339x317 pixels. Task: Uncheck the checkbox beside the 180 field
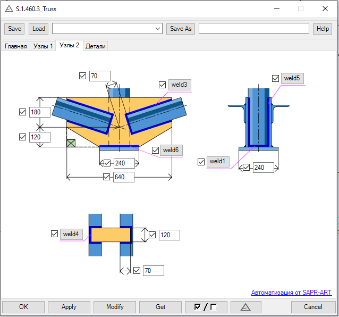(22, 112)
